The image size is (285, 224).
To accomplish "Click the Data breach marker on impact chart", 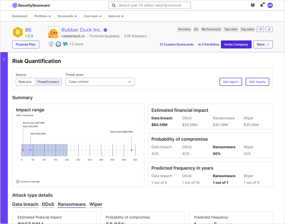I will click(x=132, y=150).
